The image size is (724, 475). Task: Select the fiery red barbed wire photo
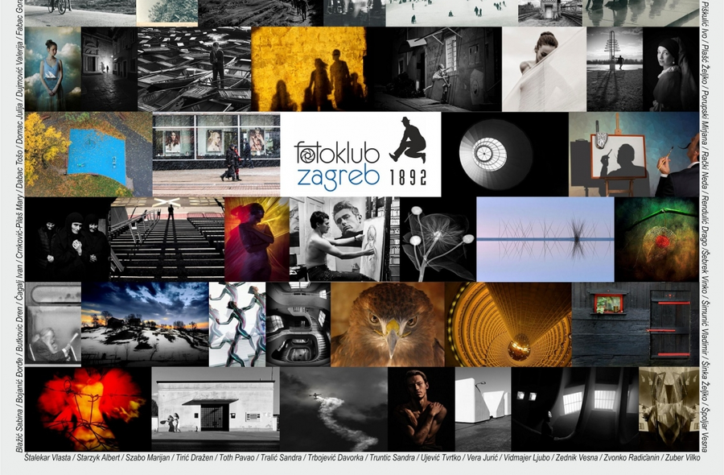click(x=88, y=410)
